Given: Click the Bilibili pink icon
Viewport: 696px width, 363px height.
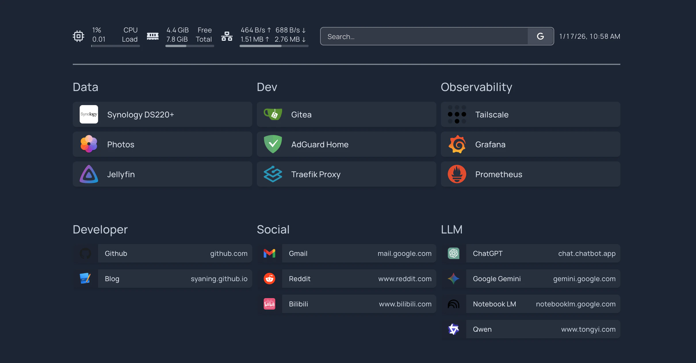Looking at the screenshot, I should pyautogui.click(x=269, y=304).
